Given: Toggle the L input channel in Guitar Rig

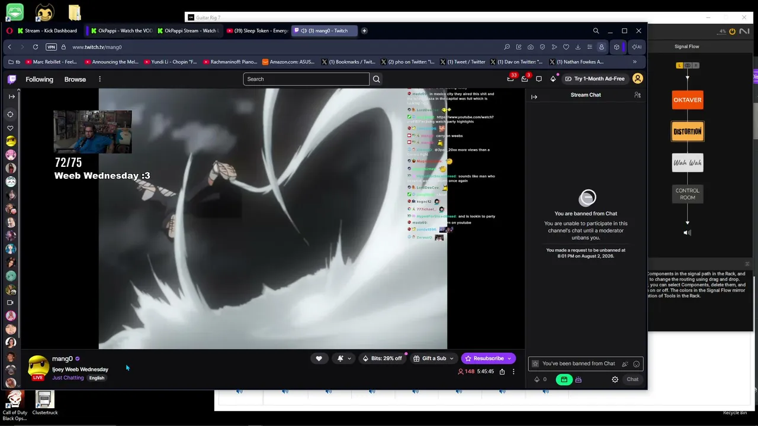Looking at the screenshot, I should (680, 65).
